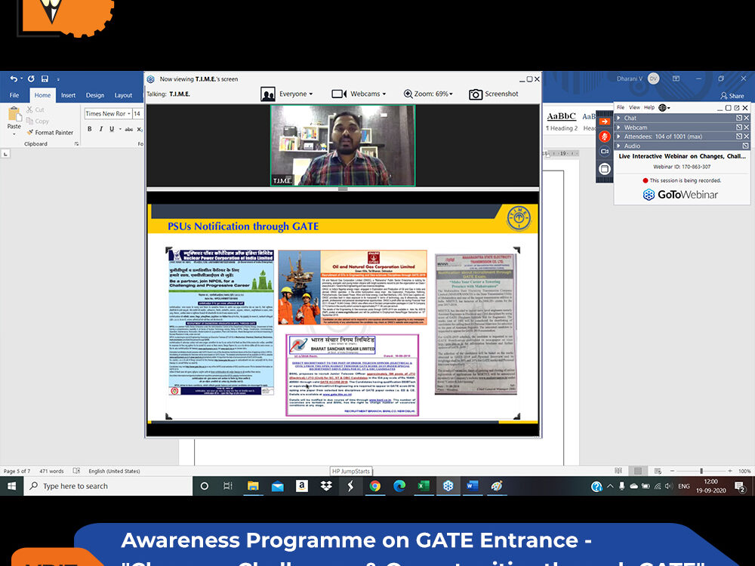The width and height of the screenshot is (755, 566).
Task: Toggle the webcam button in grab tab
Action: coord(605,151)
